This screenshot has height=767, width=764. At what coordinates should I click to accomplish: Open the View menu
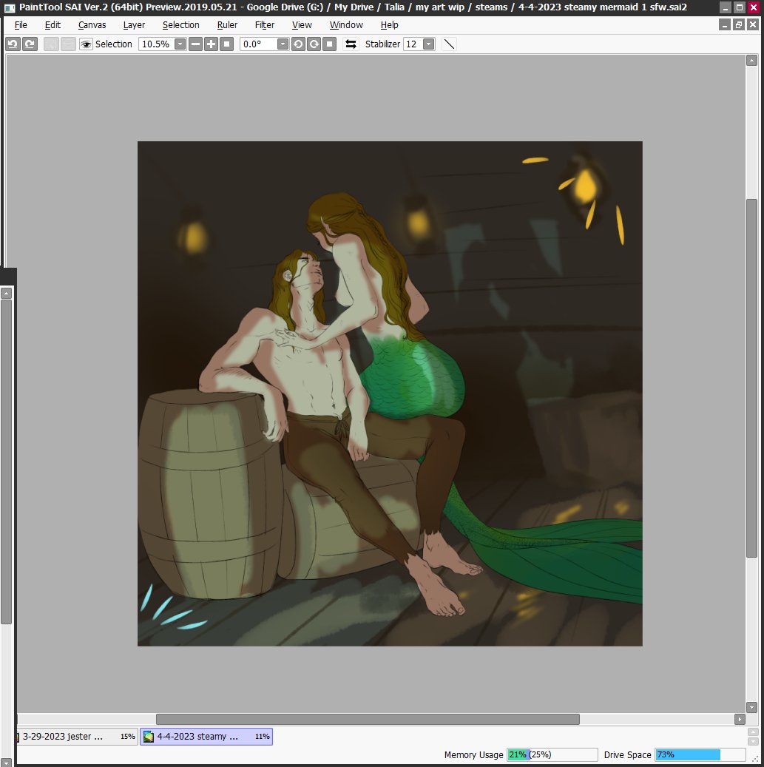click(302, 24)
